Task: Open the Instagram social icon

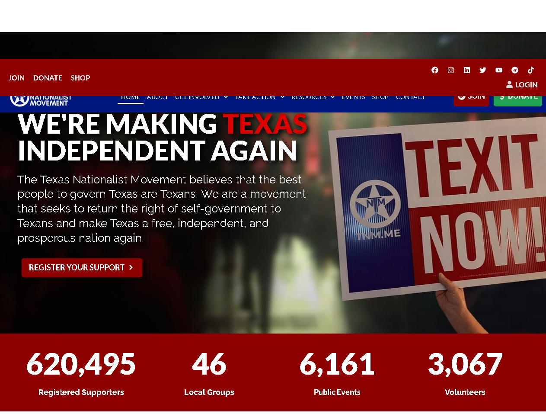Action: point(451,70)
